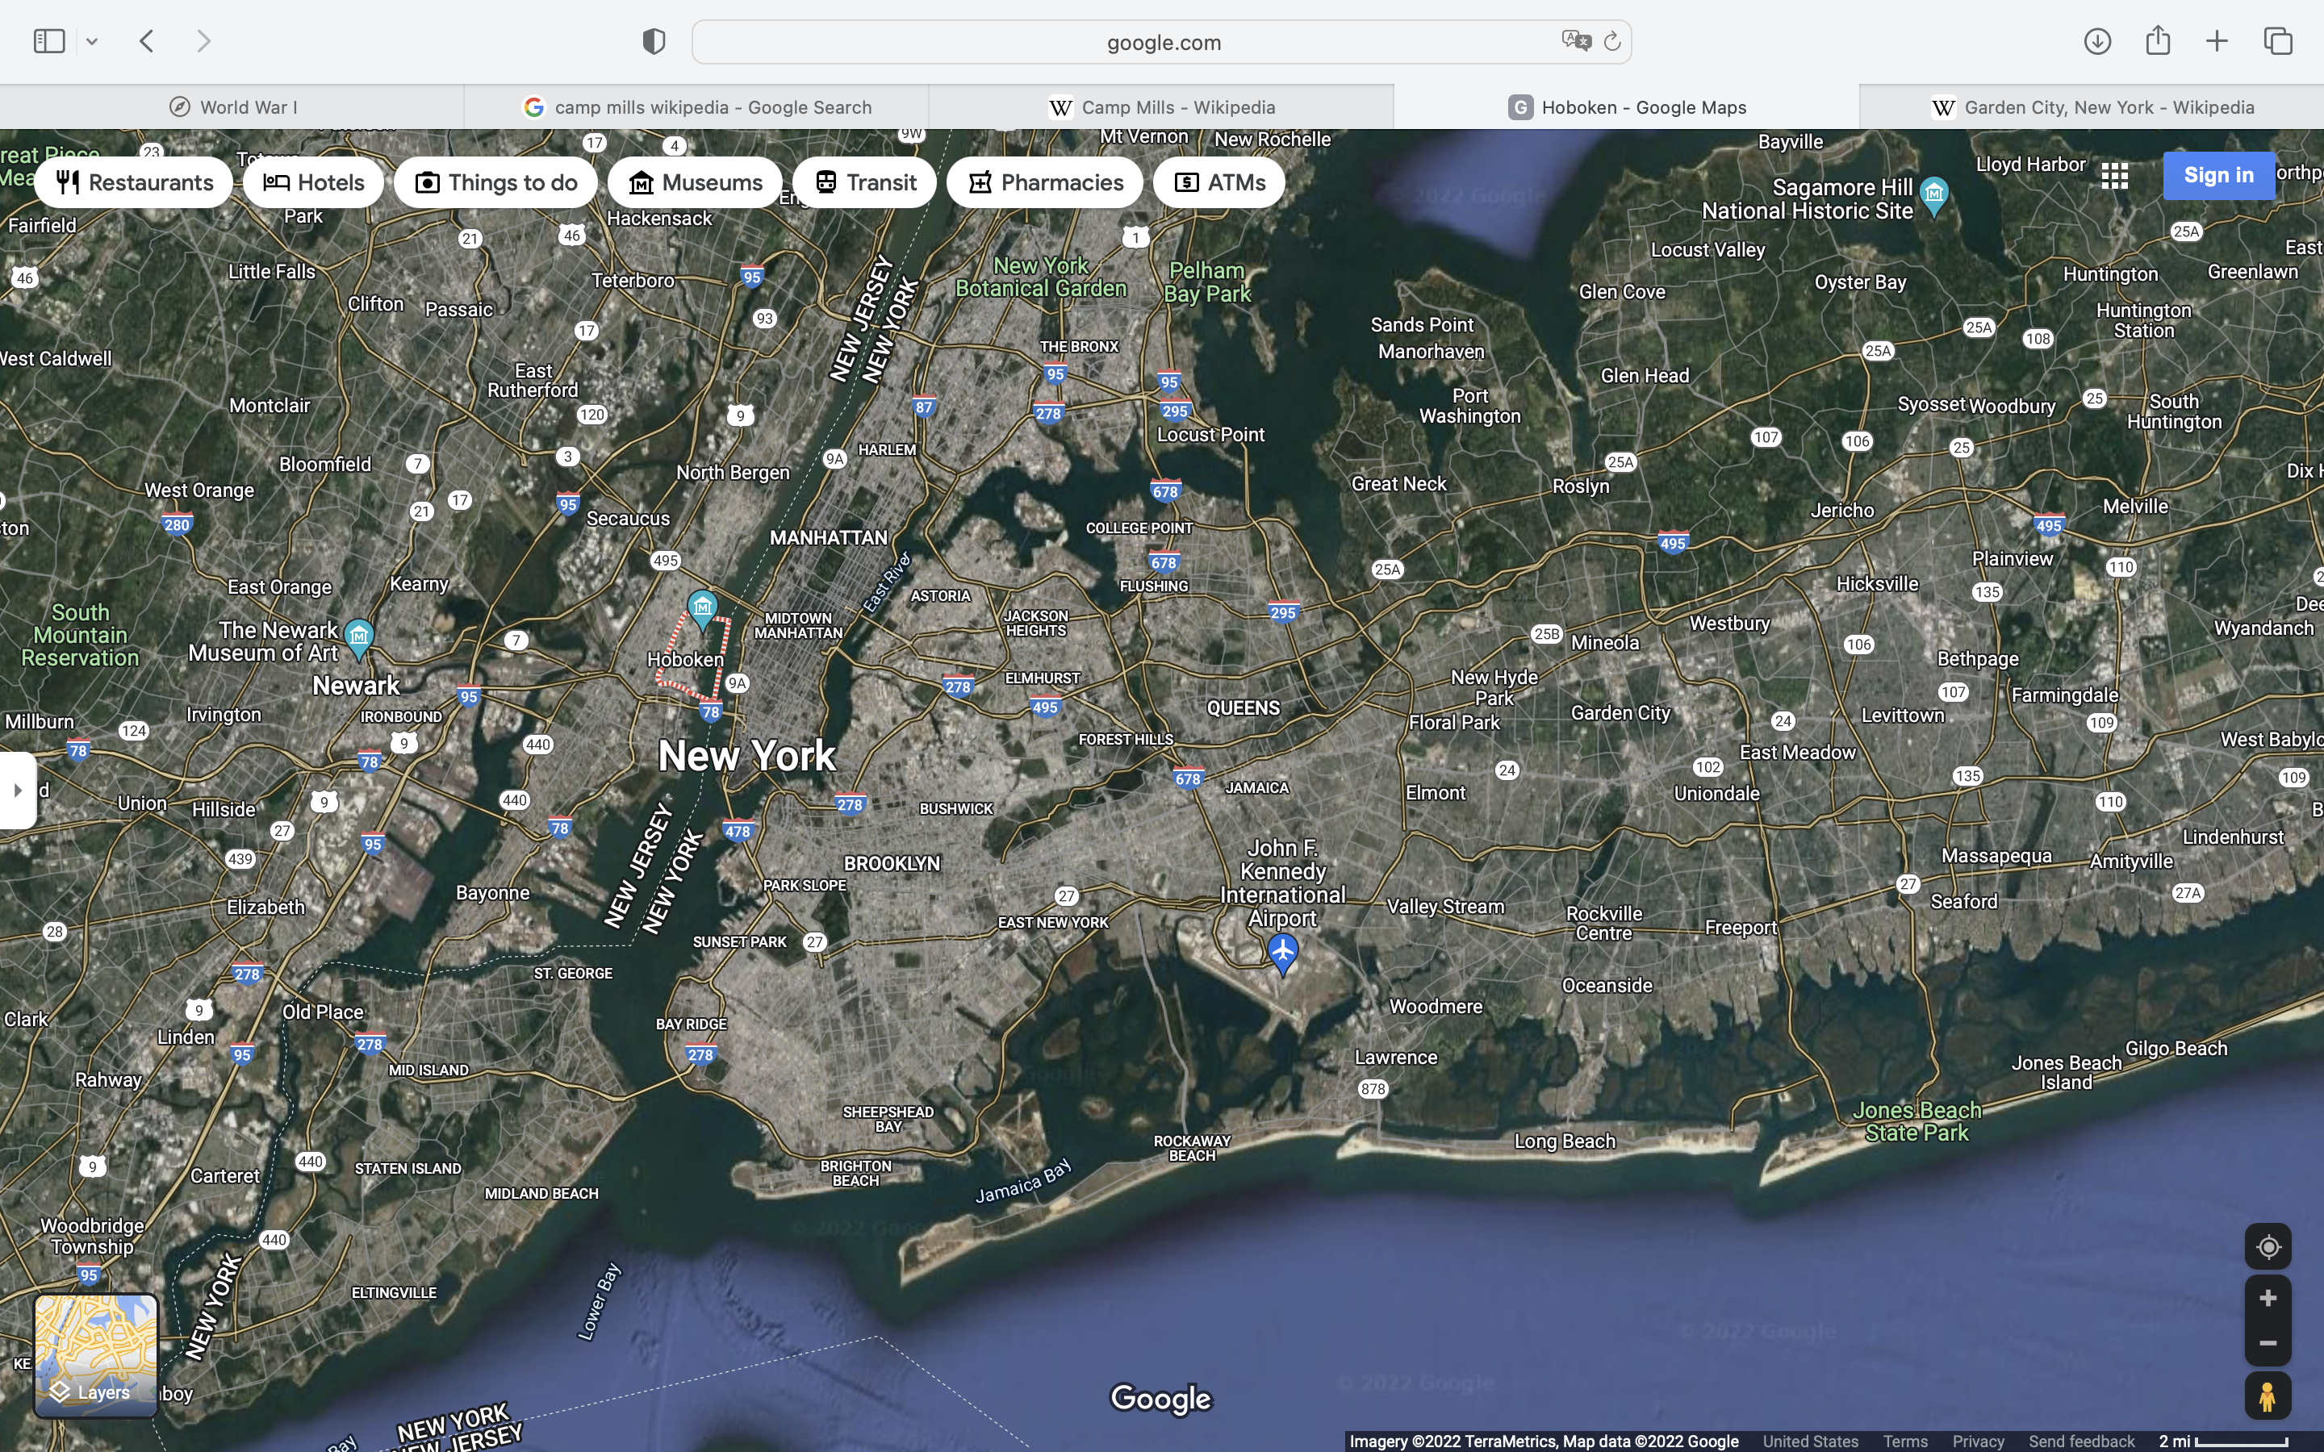This screenshot has height=1452, width=2324.
Task: Open the Garden City, New York tab
Action: coord(2092,106)
